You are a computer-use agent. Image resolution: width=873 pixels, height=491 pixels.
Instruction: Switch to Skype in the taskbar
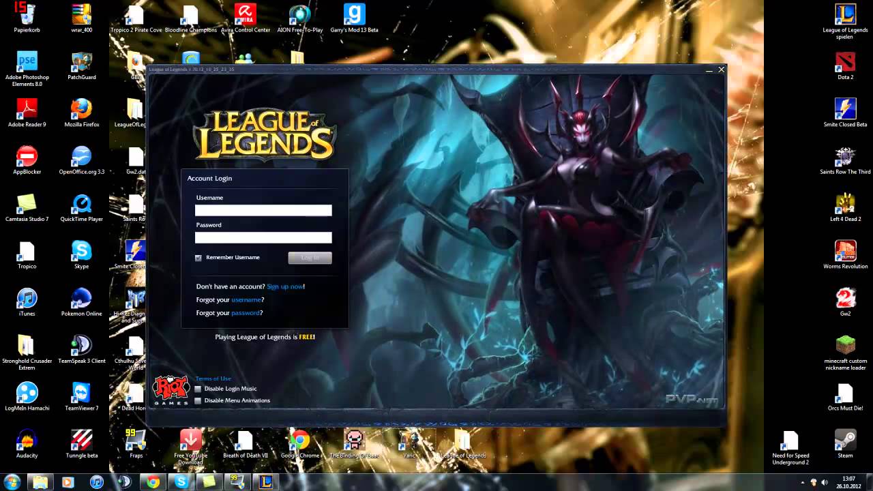[181, 482]
